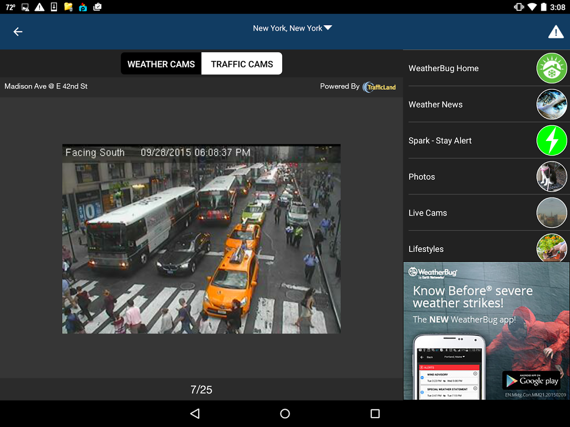Screen dimensions: 570x427
Task: Switch to the Weather Cams tab
Action: (x=161, y=64)
